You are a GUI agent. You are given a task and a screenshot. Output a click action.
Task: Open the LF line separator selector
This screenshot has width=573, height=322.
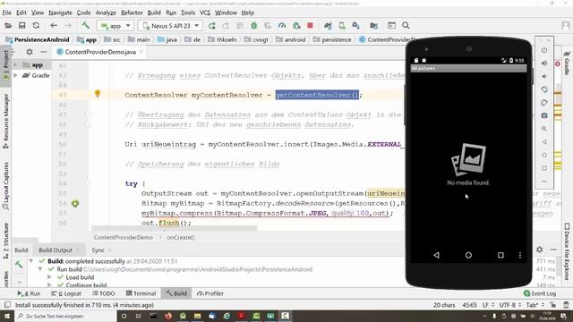(x=488, y=305)
